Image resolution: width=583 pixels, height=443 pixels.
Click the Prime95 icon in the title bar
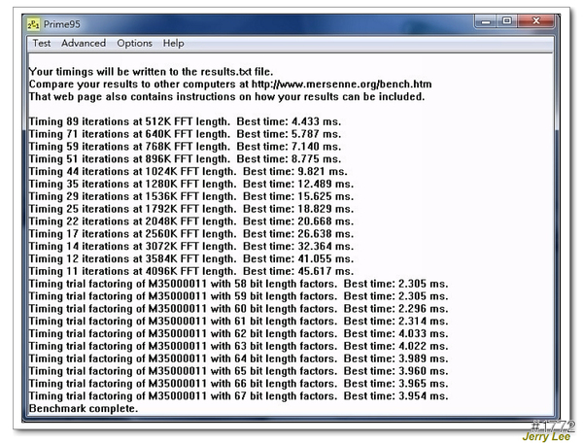click(x=33, y=23)
